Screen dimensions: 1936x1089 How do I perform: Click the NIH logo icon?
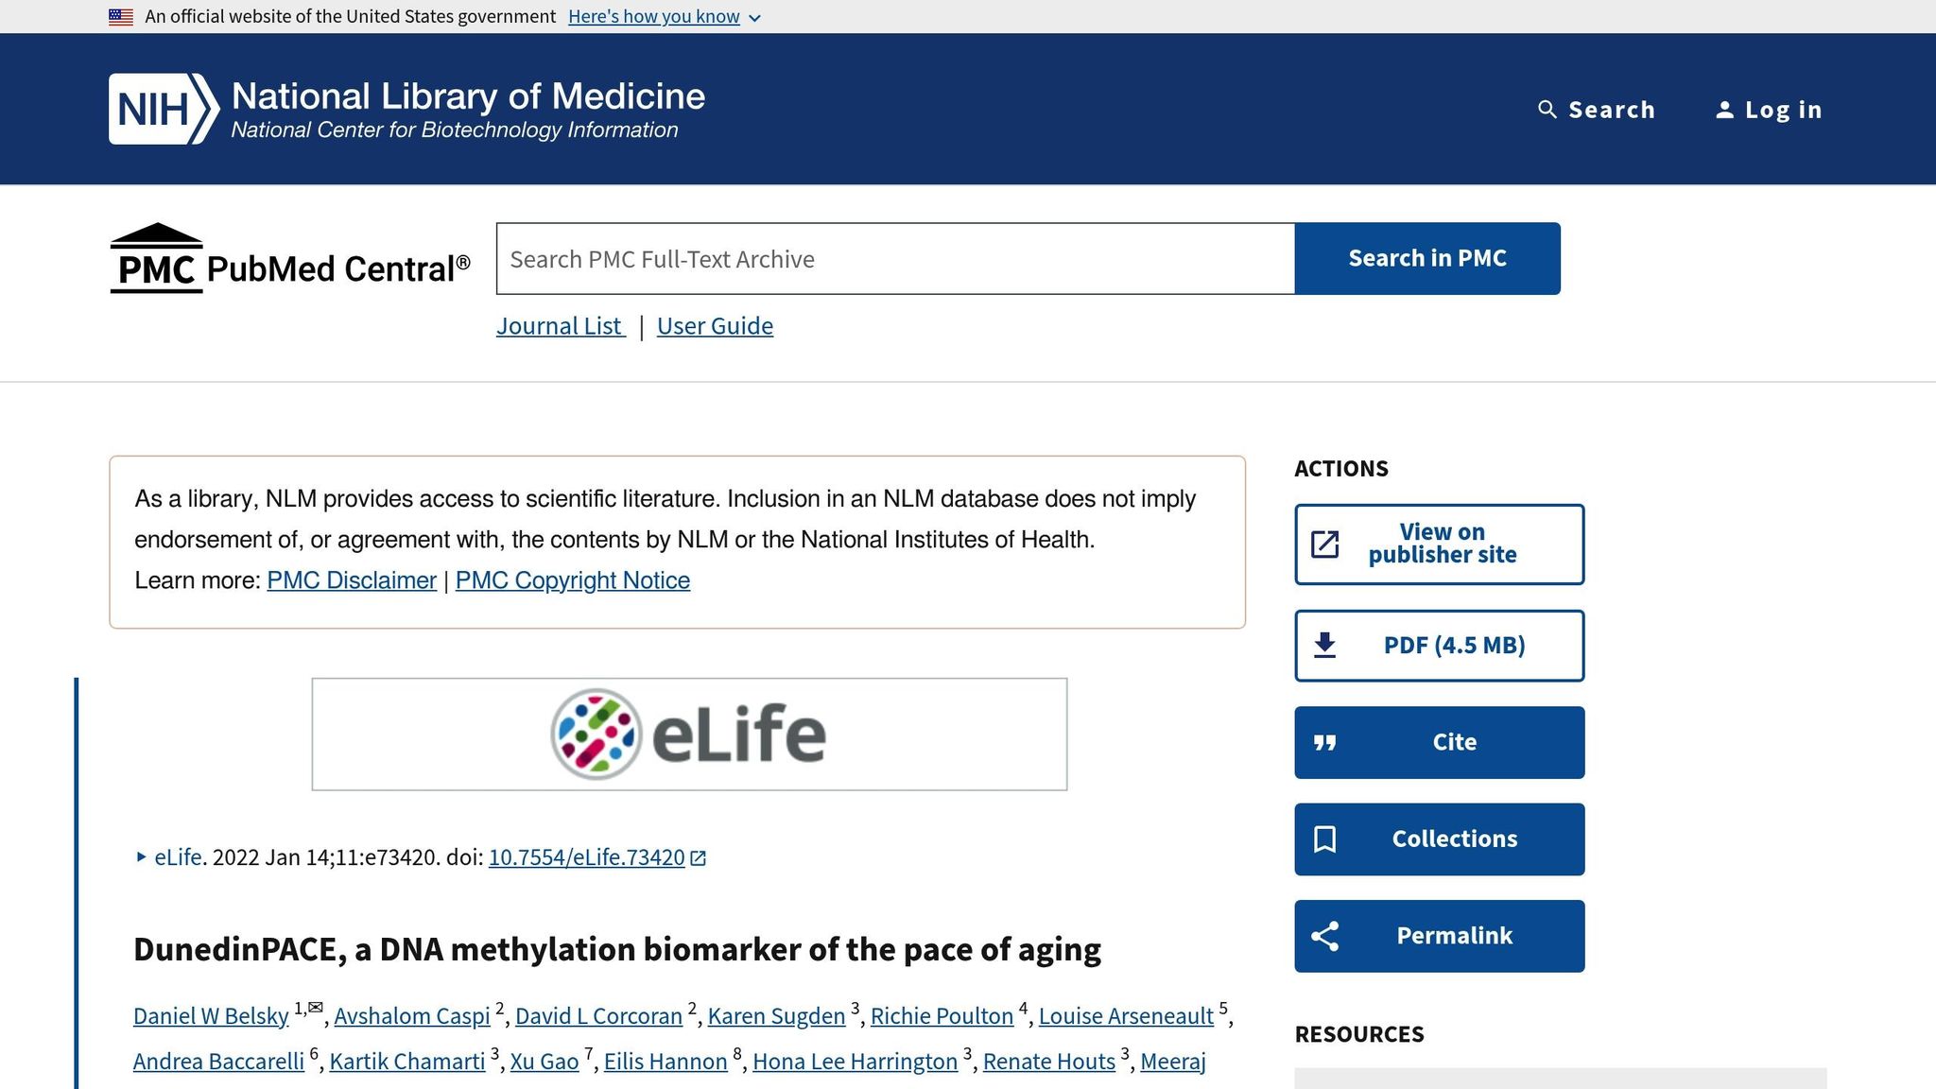point(164,109)
